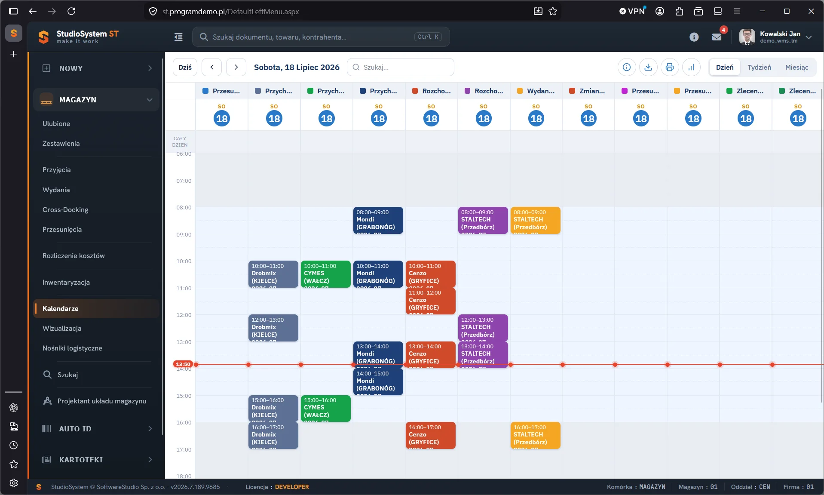824x495 pixels.
Task: Open the ChatGPT-style icon in left rail
Action: [x=14, y=407]
